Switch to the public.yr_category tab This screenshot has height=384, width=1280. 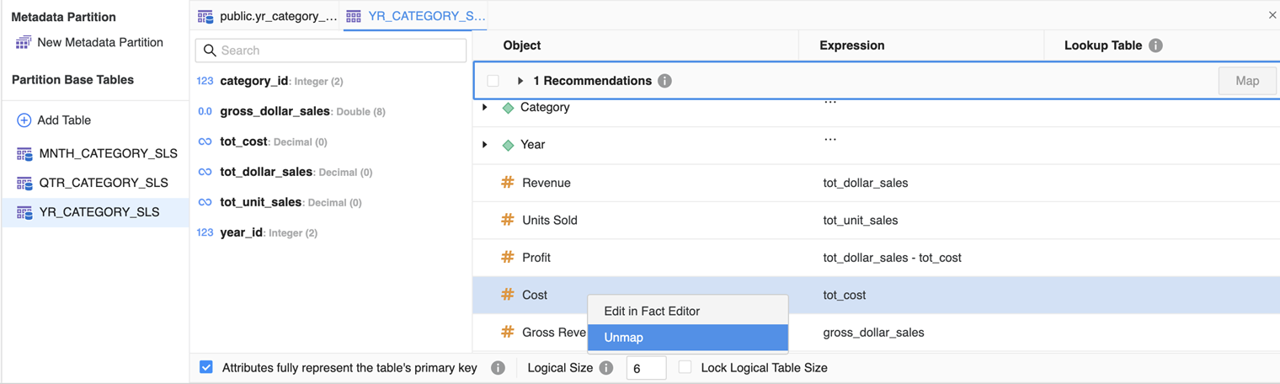tap(268, 16)
